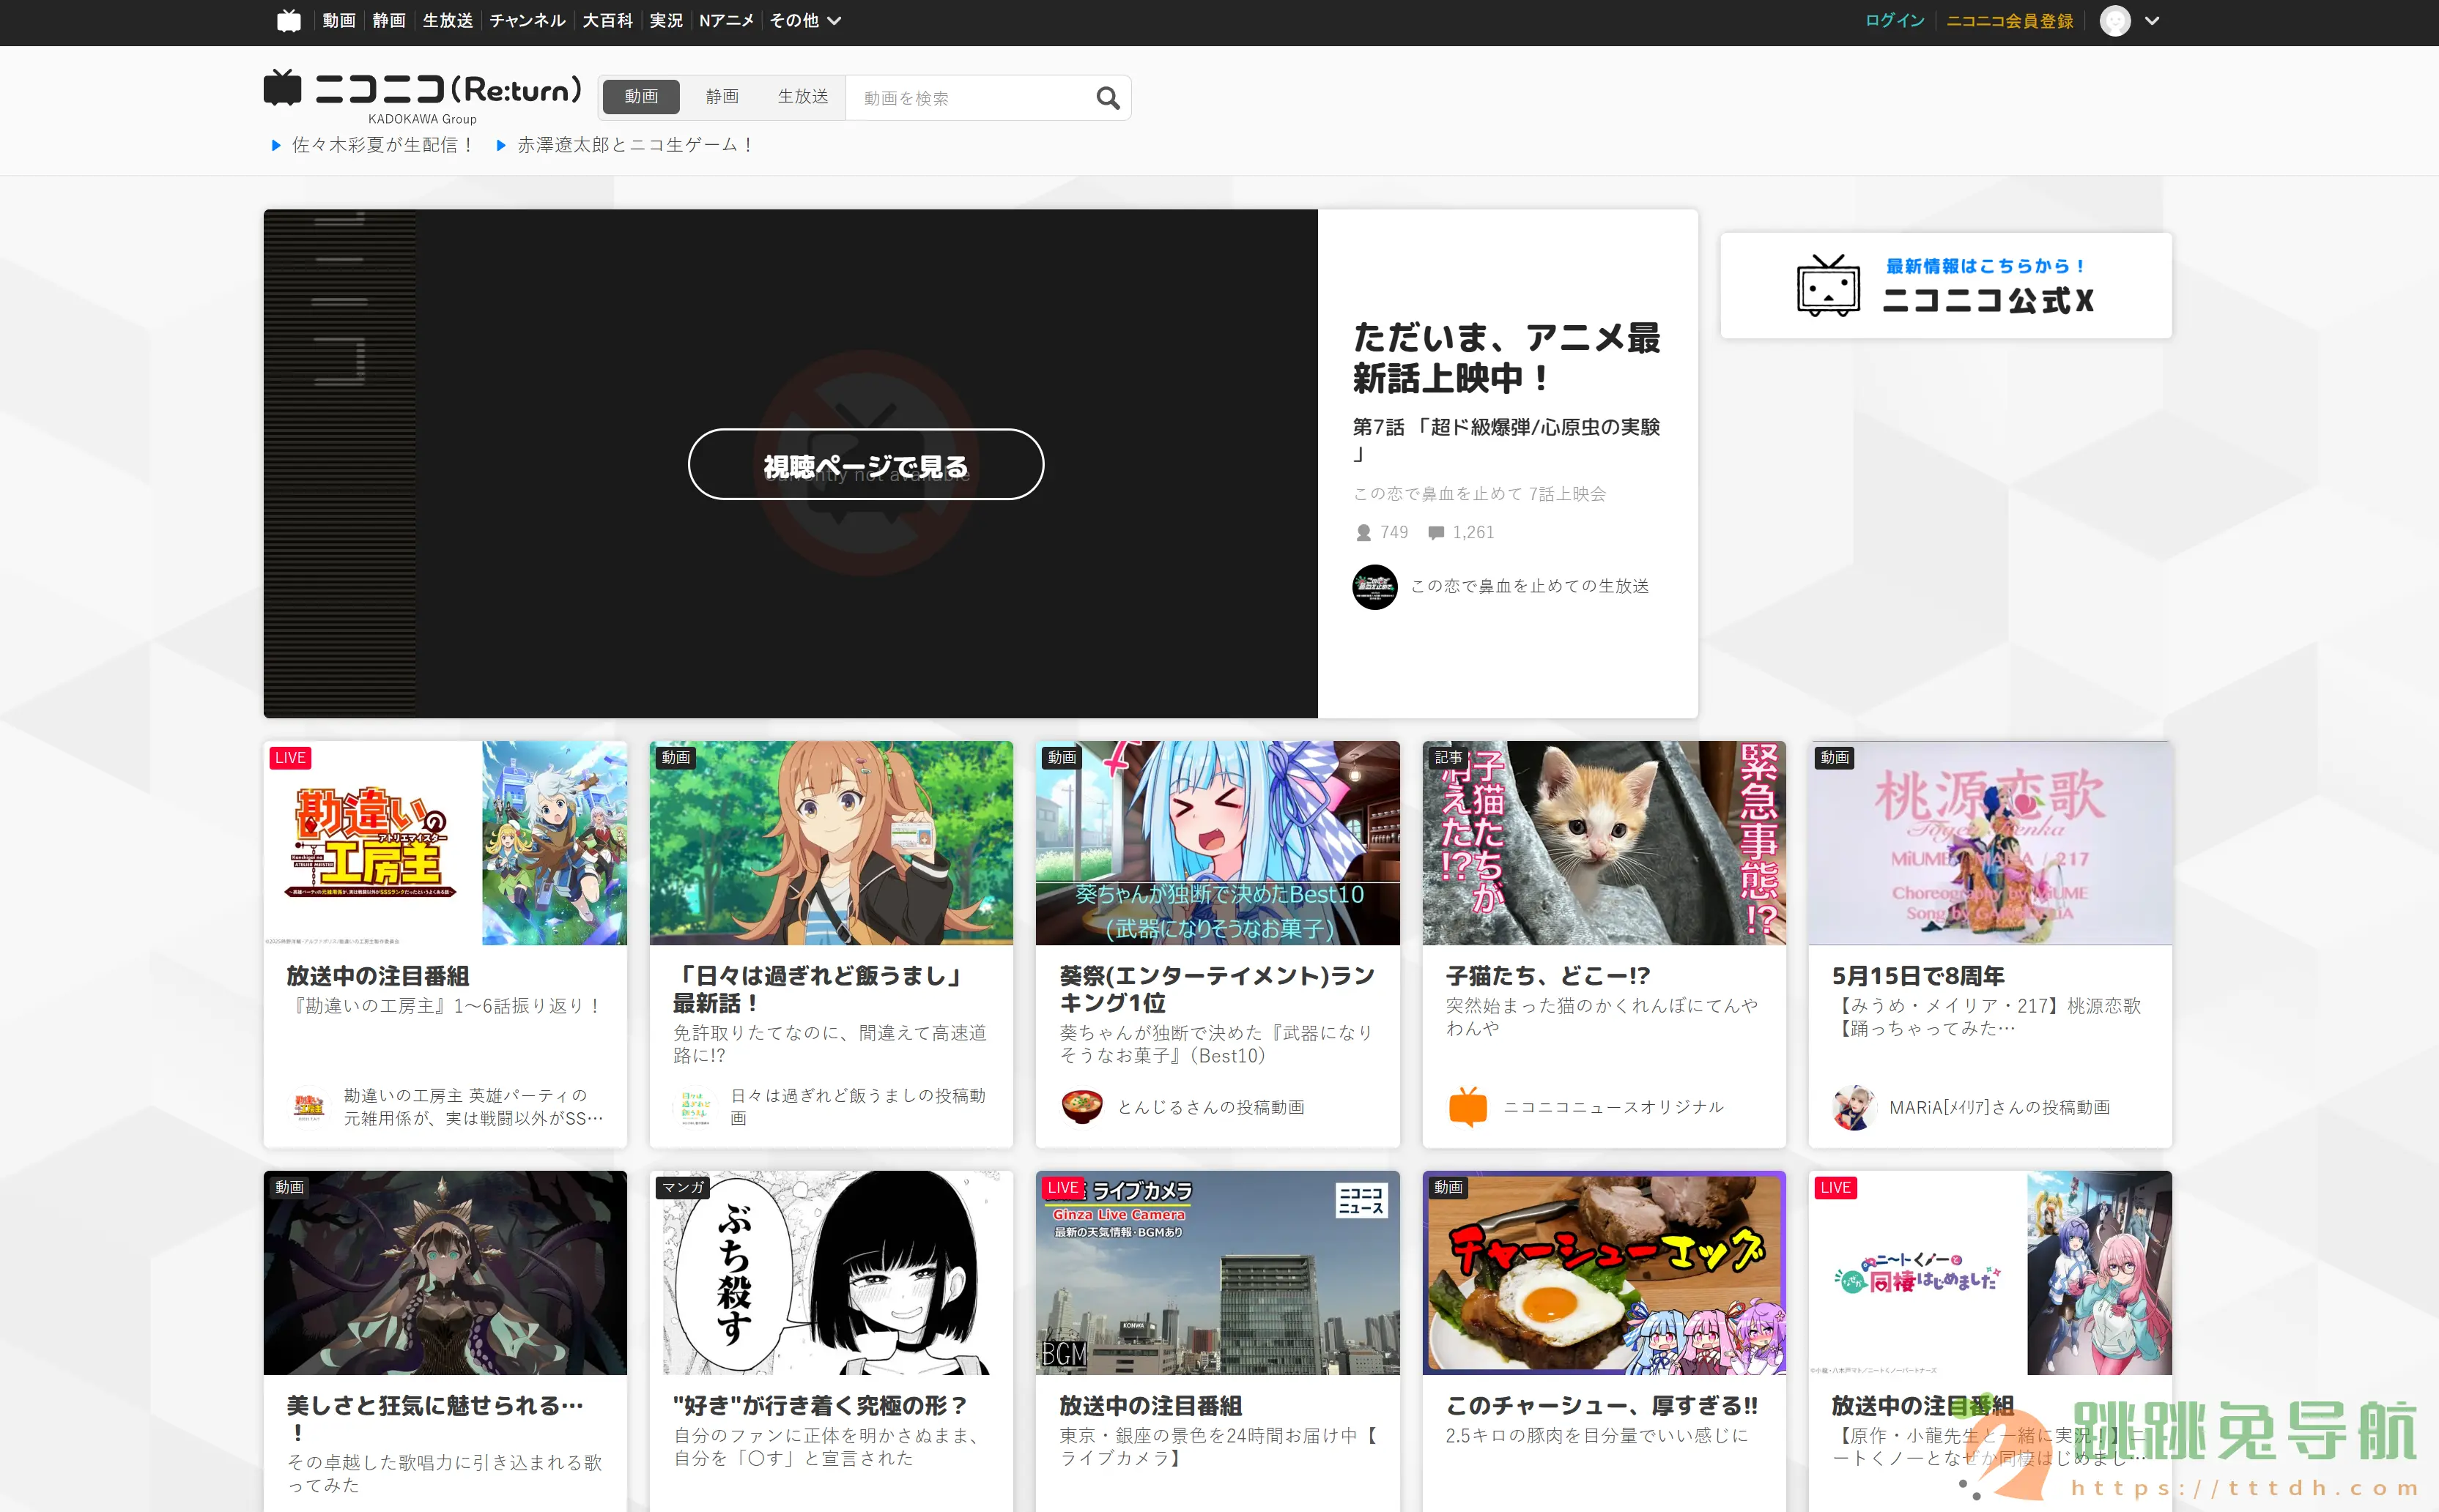
Task: Click このチャーシュー、厚すぎる!! title
Action: point(1601,1406)
